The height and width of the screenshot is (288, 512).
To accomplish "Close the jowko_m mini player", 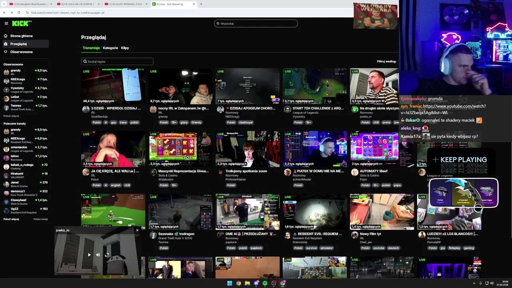I will [137, 230].
